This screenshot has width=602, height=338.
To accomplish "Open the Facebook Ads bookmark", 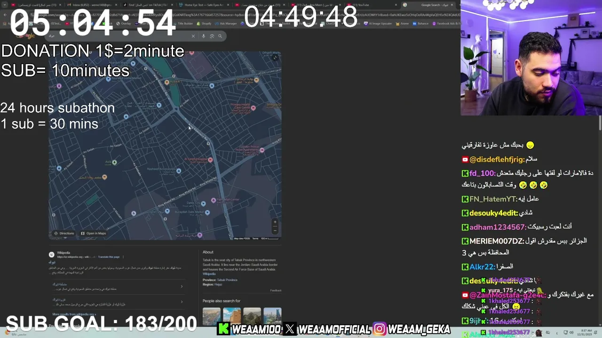I will click(446, 23).
